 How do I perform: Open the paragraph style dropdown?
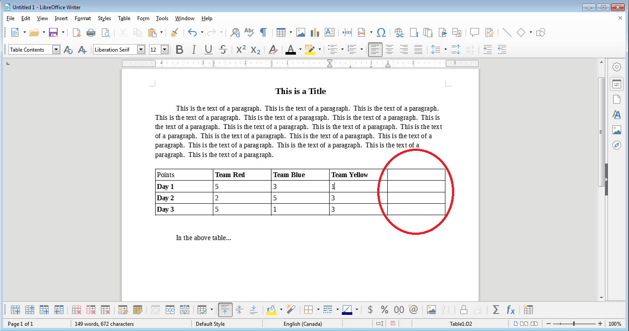[56, 49]
